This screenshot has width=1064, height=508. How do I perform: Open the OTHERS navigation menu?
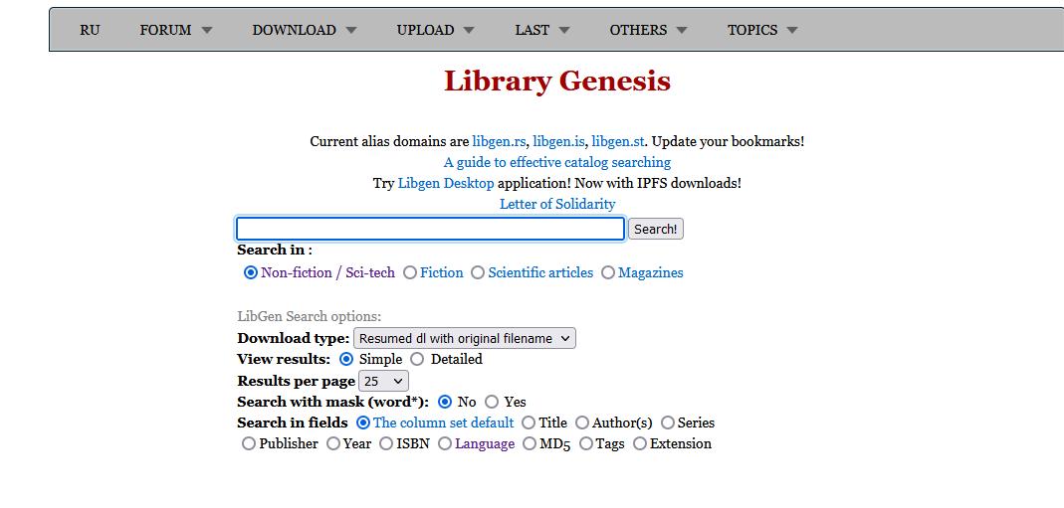[648, 30]
